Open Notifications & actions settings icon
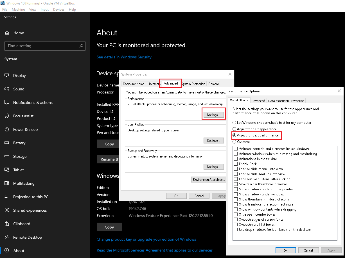 [x=7, y=102]
